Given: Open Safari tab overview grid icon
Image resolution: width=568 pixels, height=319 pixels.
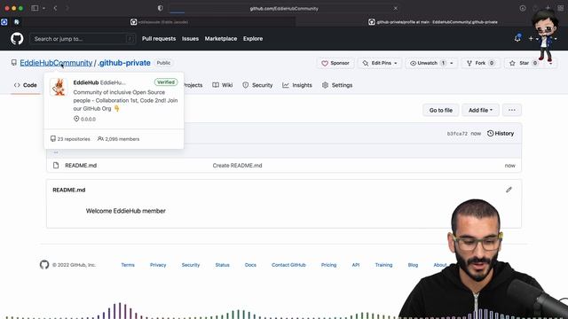Looking at the screenshot, I should click(561, 8).
